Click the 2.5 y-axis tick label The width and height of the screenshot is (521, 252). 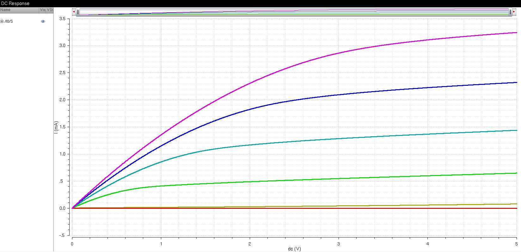pos(63,73)
